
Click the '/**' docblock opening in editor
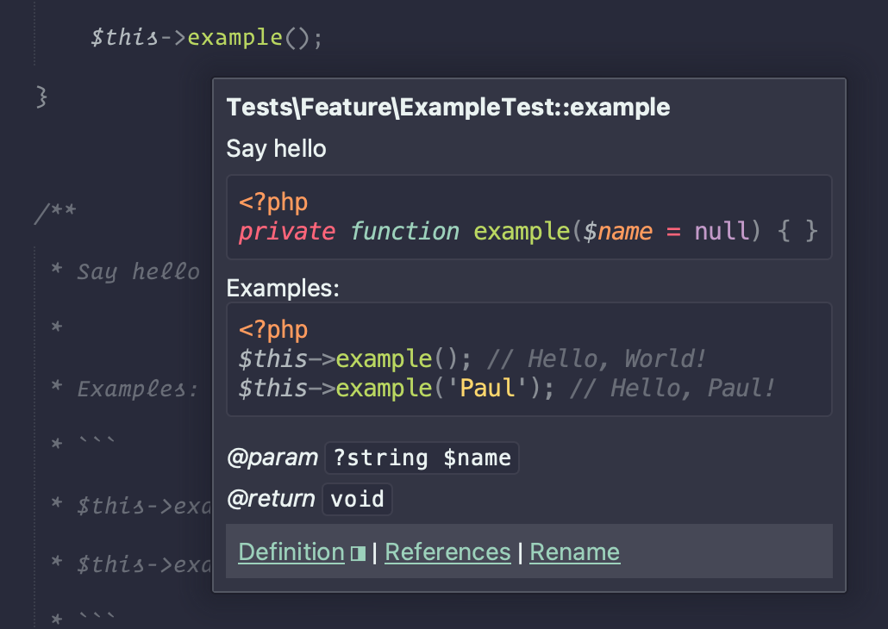tap(55, 213)
